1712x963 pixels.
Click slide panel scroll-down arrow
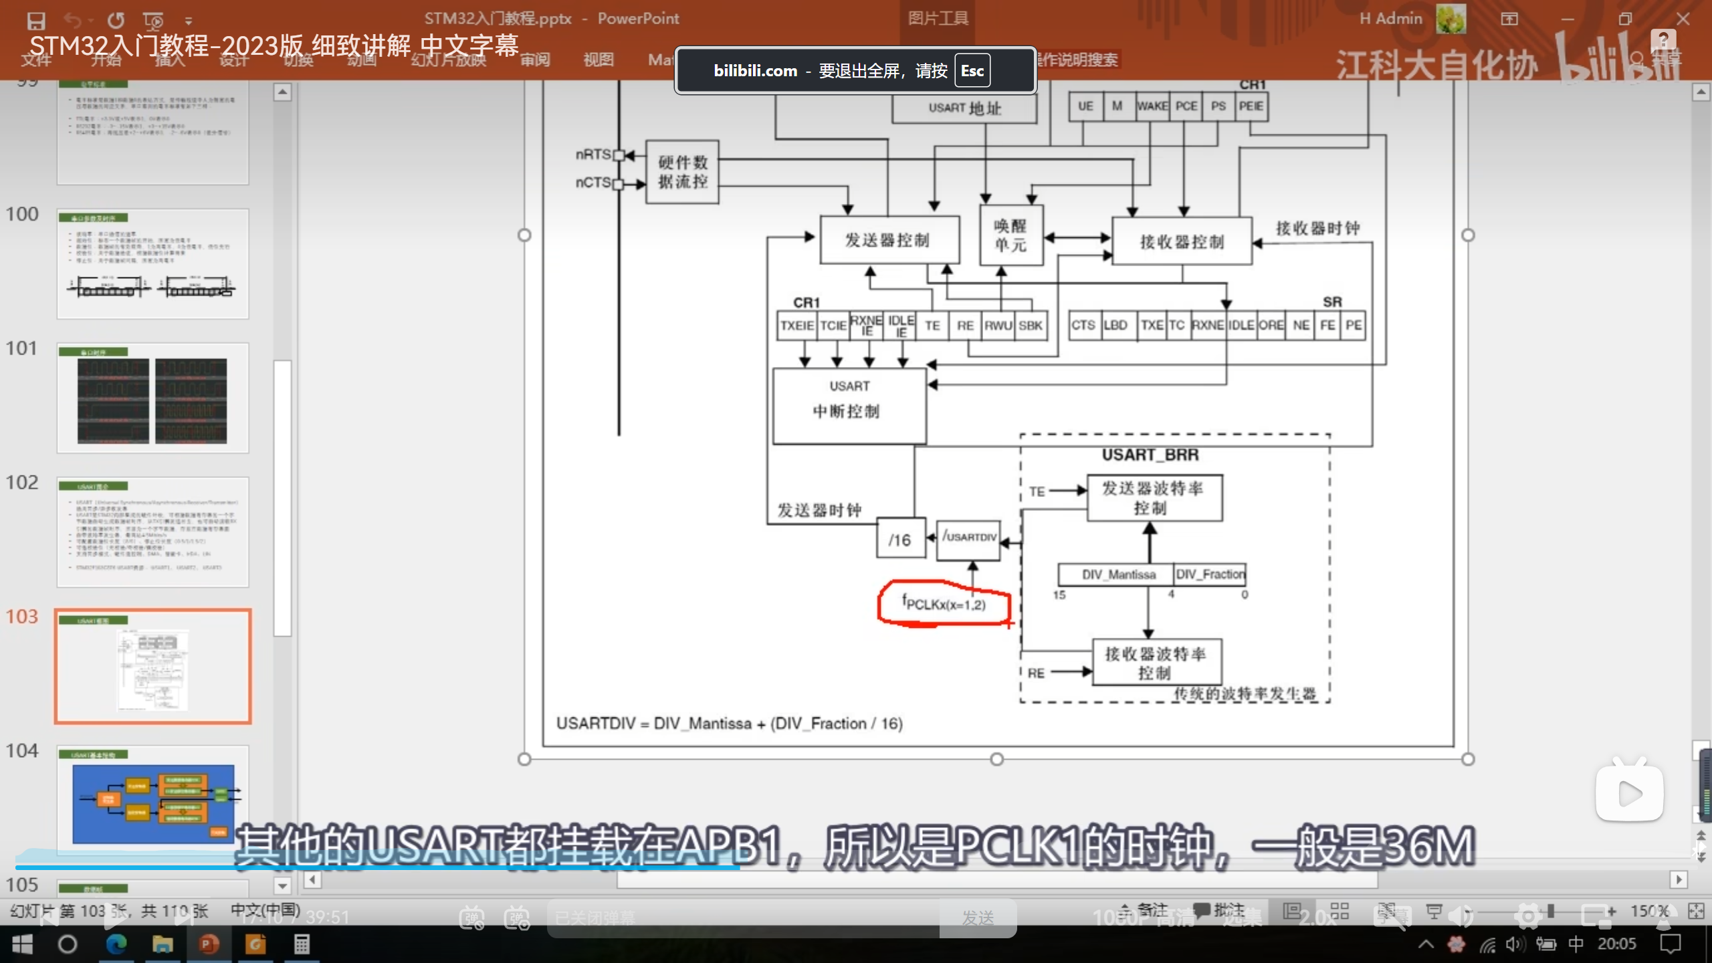pyautogui.click(x=283, y=886)
